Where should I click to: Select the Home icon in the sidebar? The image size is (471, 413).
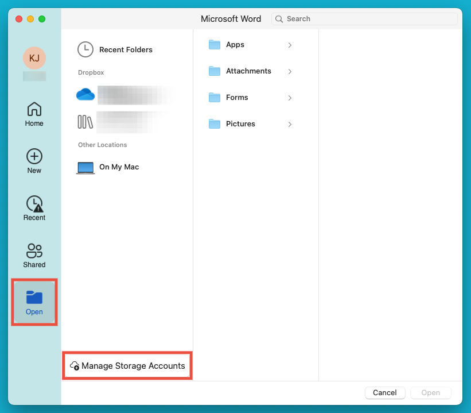(34, 109)
